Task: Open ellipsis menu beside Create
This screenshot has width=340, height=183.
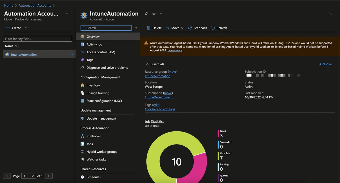Action: pos(27,28)
